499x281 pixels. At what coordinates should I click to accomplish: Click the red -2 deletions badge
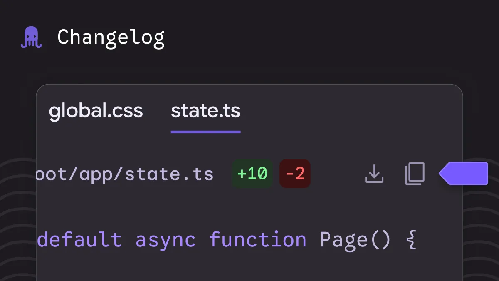(x=295, y=174)
